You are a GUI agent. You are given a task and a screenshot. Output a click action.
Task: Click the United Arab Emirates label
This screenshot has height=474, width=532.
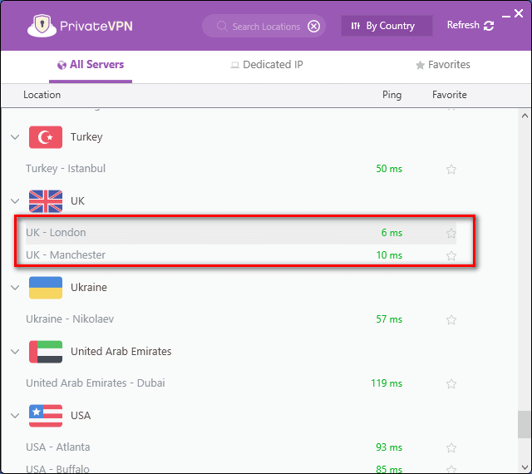[x=121, y=352]
